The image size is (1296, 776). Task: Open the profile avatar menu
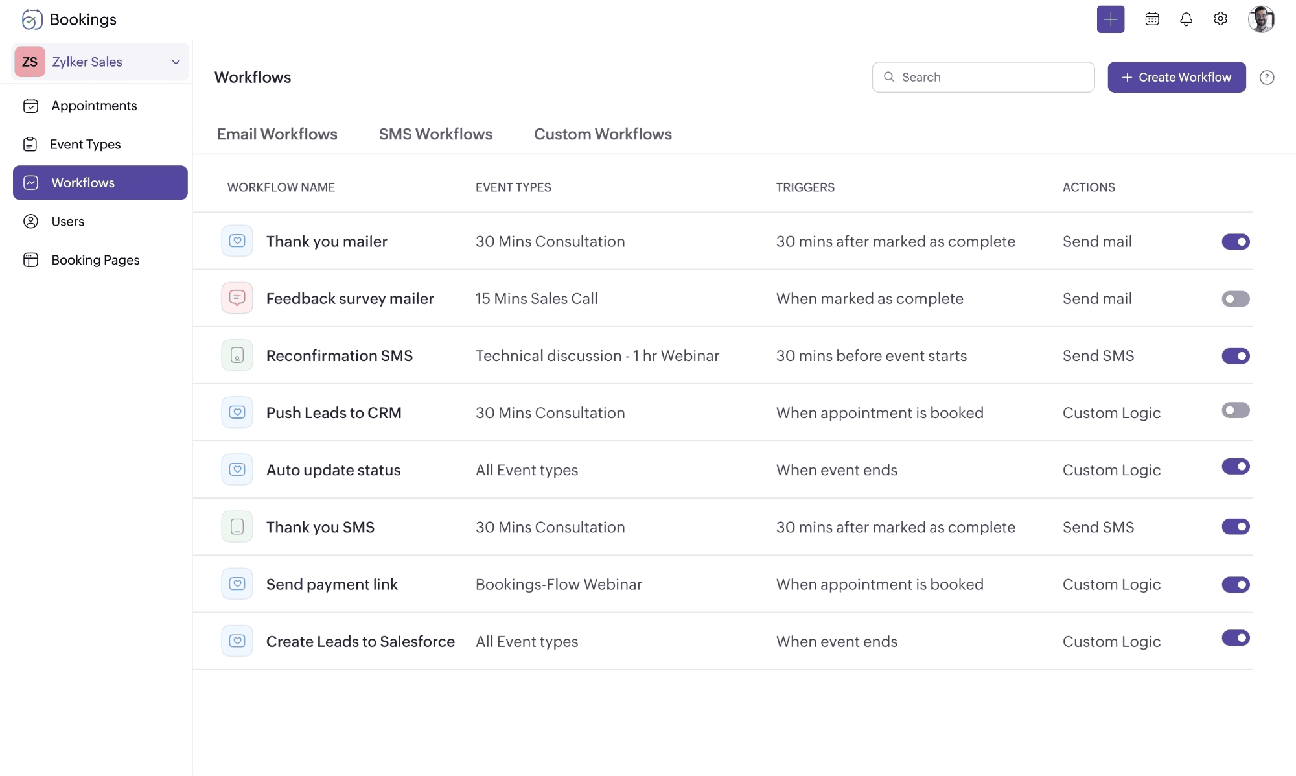(1262, 19)
